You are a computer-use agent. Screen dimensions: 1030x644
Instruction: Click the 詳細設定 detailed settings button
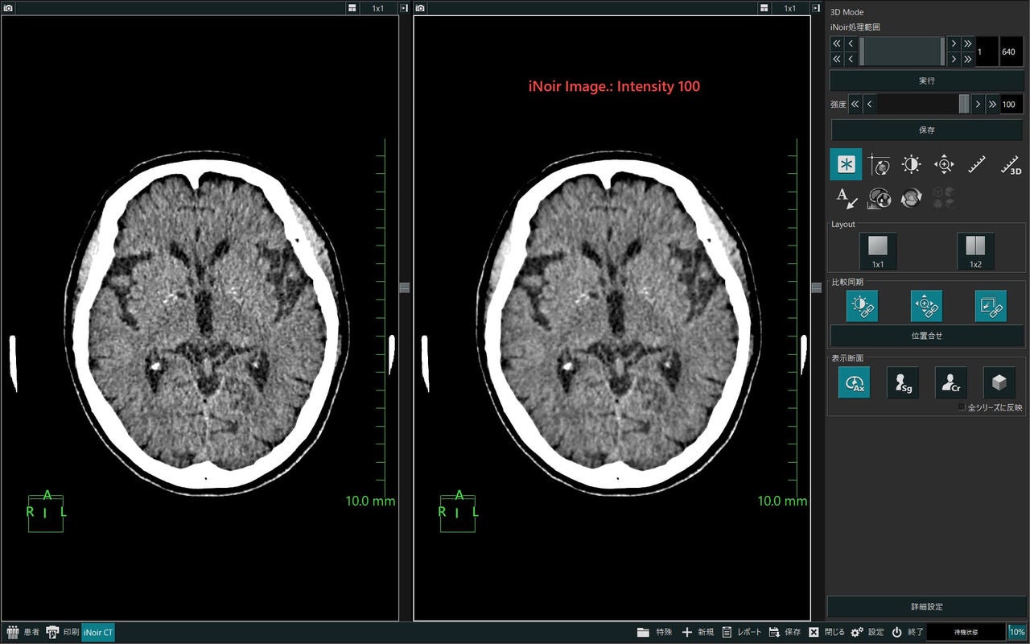click(926, 607)
